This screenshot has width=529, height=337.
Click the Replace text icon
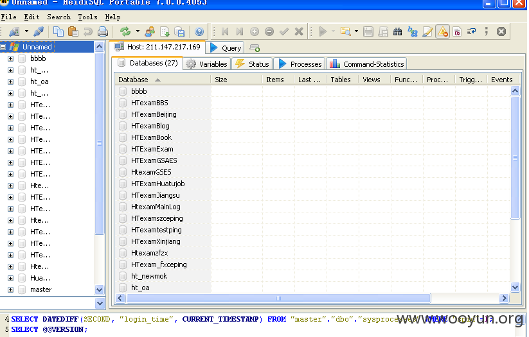coord(412,31)
